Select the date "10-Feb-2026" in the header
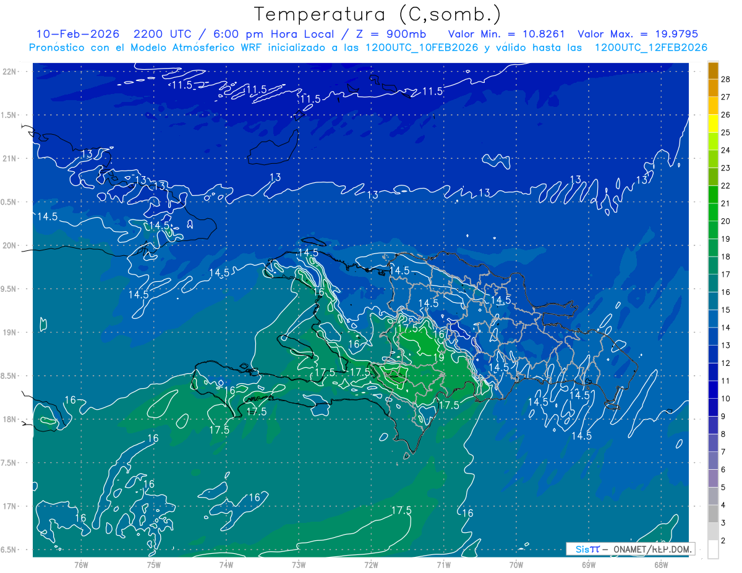 77,35
